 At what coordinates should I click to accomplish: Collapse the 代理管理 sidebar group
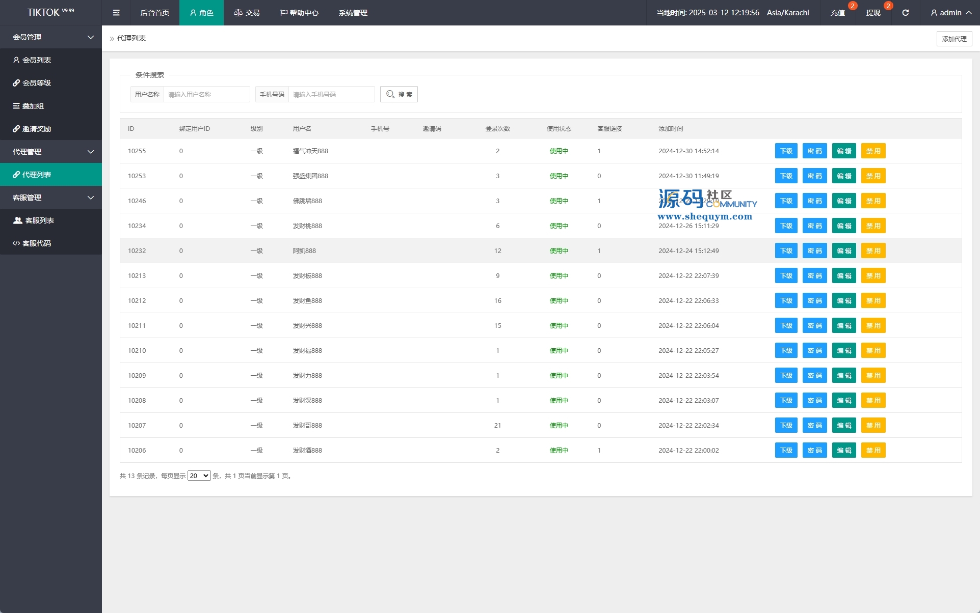click(51, 152)
